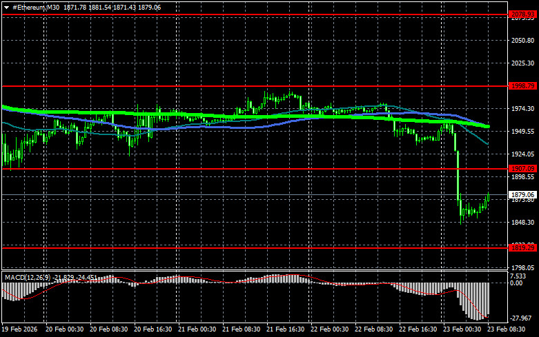Click the 1848.30 price scale value
Screen dimensions: 539x337
522,222
